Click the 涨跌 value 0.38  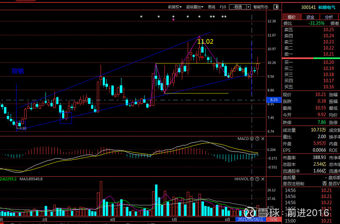tap(322, 101)
